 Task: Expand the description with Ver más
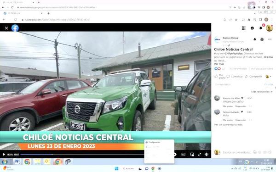click(219, 64)
